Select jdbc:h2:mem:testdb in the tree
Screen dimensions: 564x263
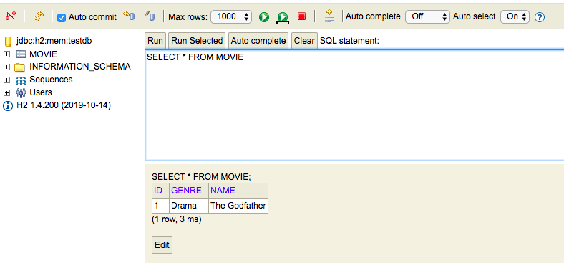[54, 41]
